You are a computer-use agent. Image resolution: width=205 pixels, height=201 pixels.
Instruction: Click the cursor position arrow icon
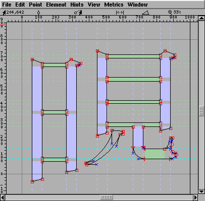pos(4,12)
